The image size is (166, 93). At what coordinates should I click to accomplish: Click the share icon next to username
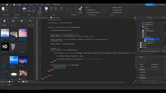click(157, 5)
